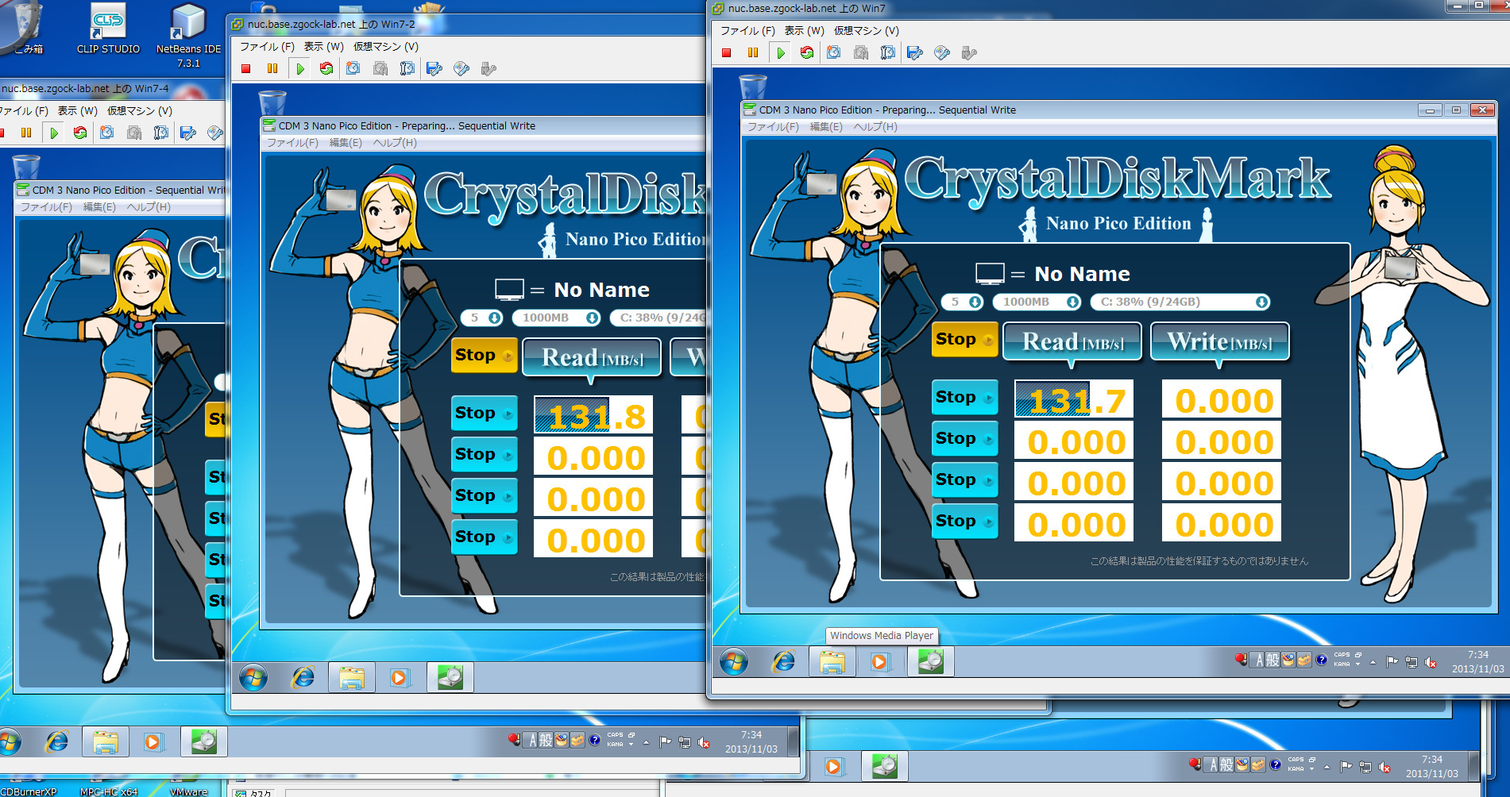The height and width of the screenshot is (797, 1510).
Task: Open ファイル (F) menu in Win7 console
Action: point(747,30)
